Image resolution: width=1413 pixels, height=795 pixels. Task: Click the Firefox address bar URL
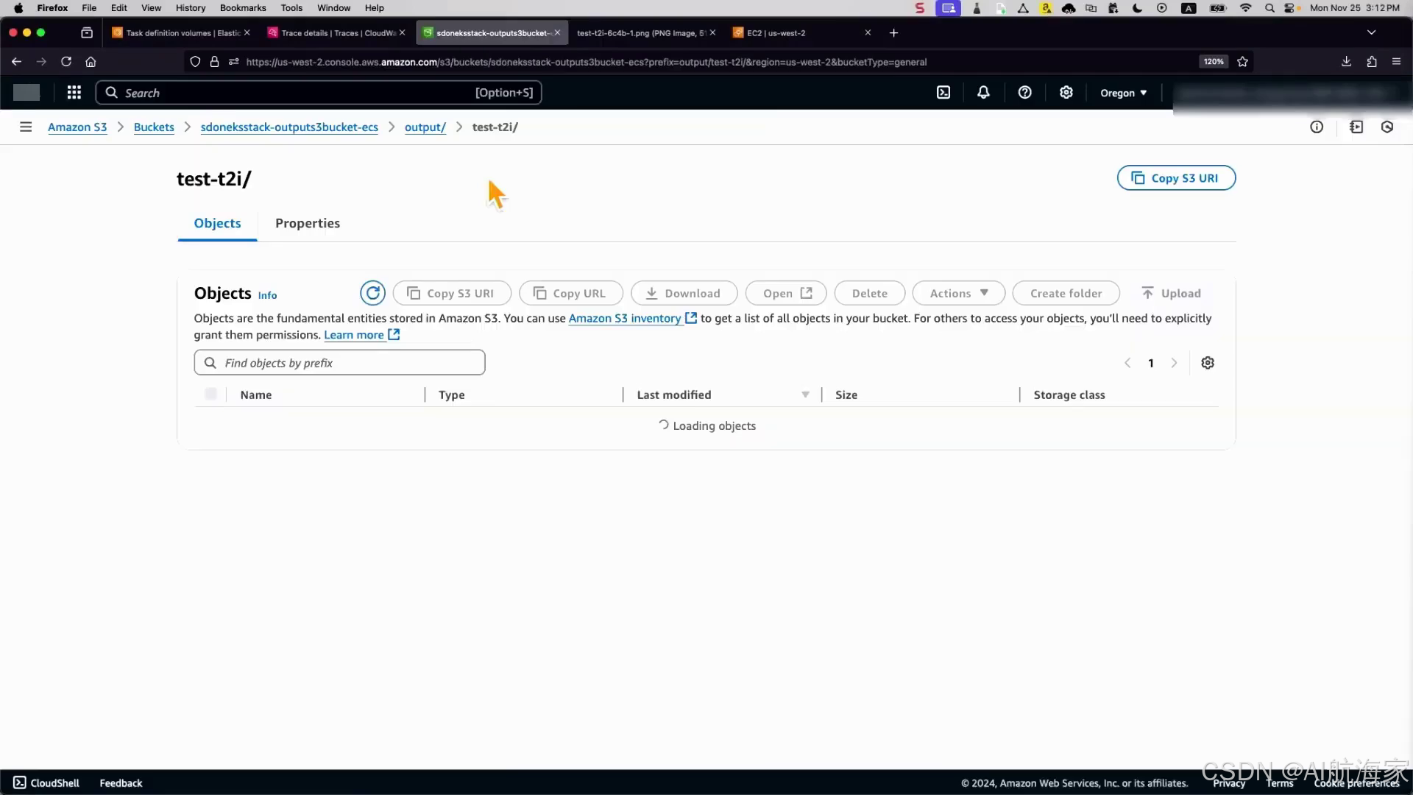tap(586, 62)
